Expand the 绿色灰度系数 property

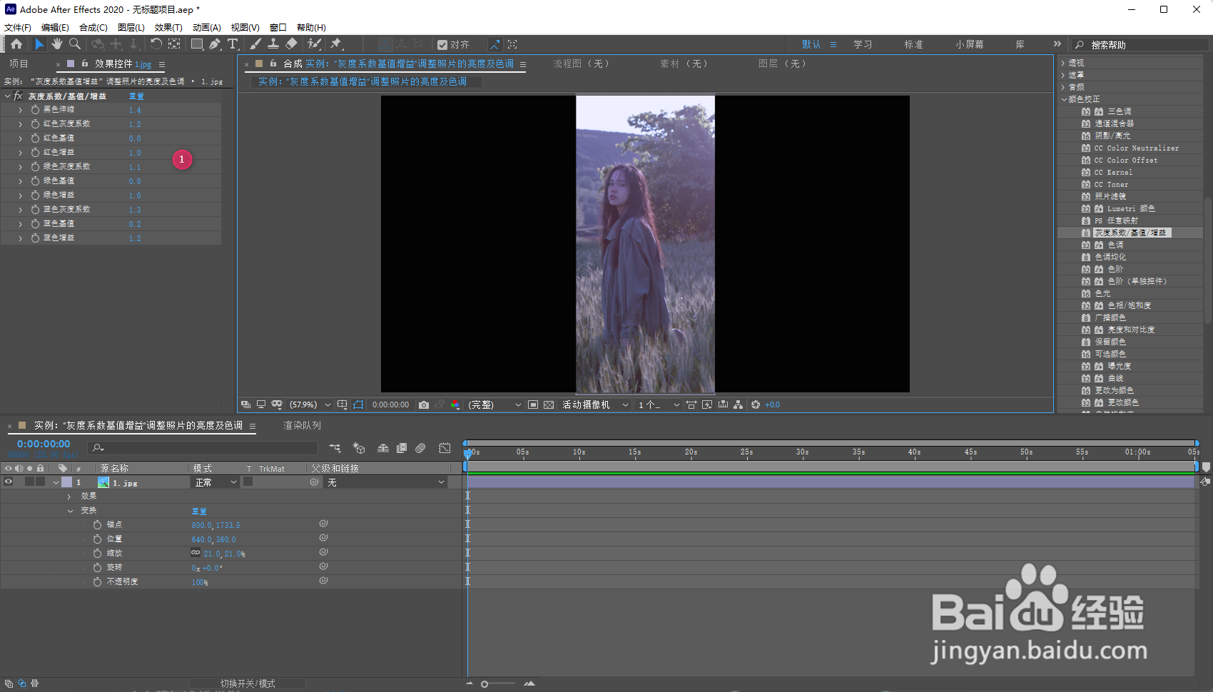click(20, 167)
